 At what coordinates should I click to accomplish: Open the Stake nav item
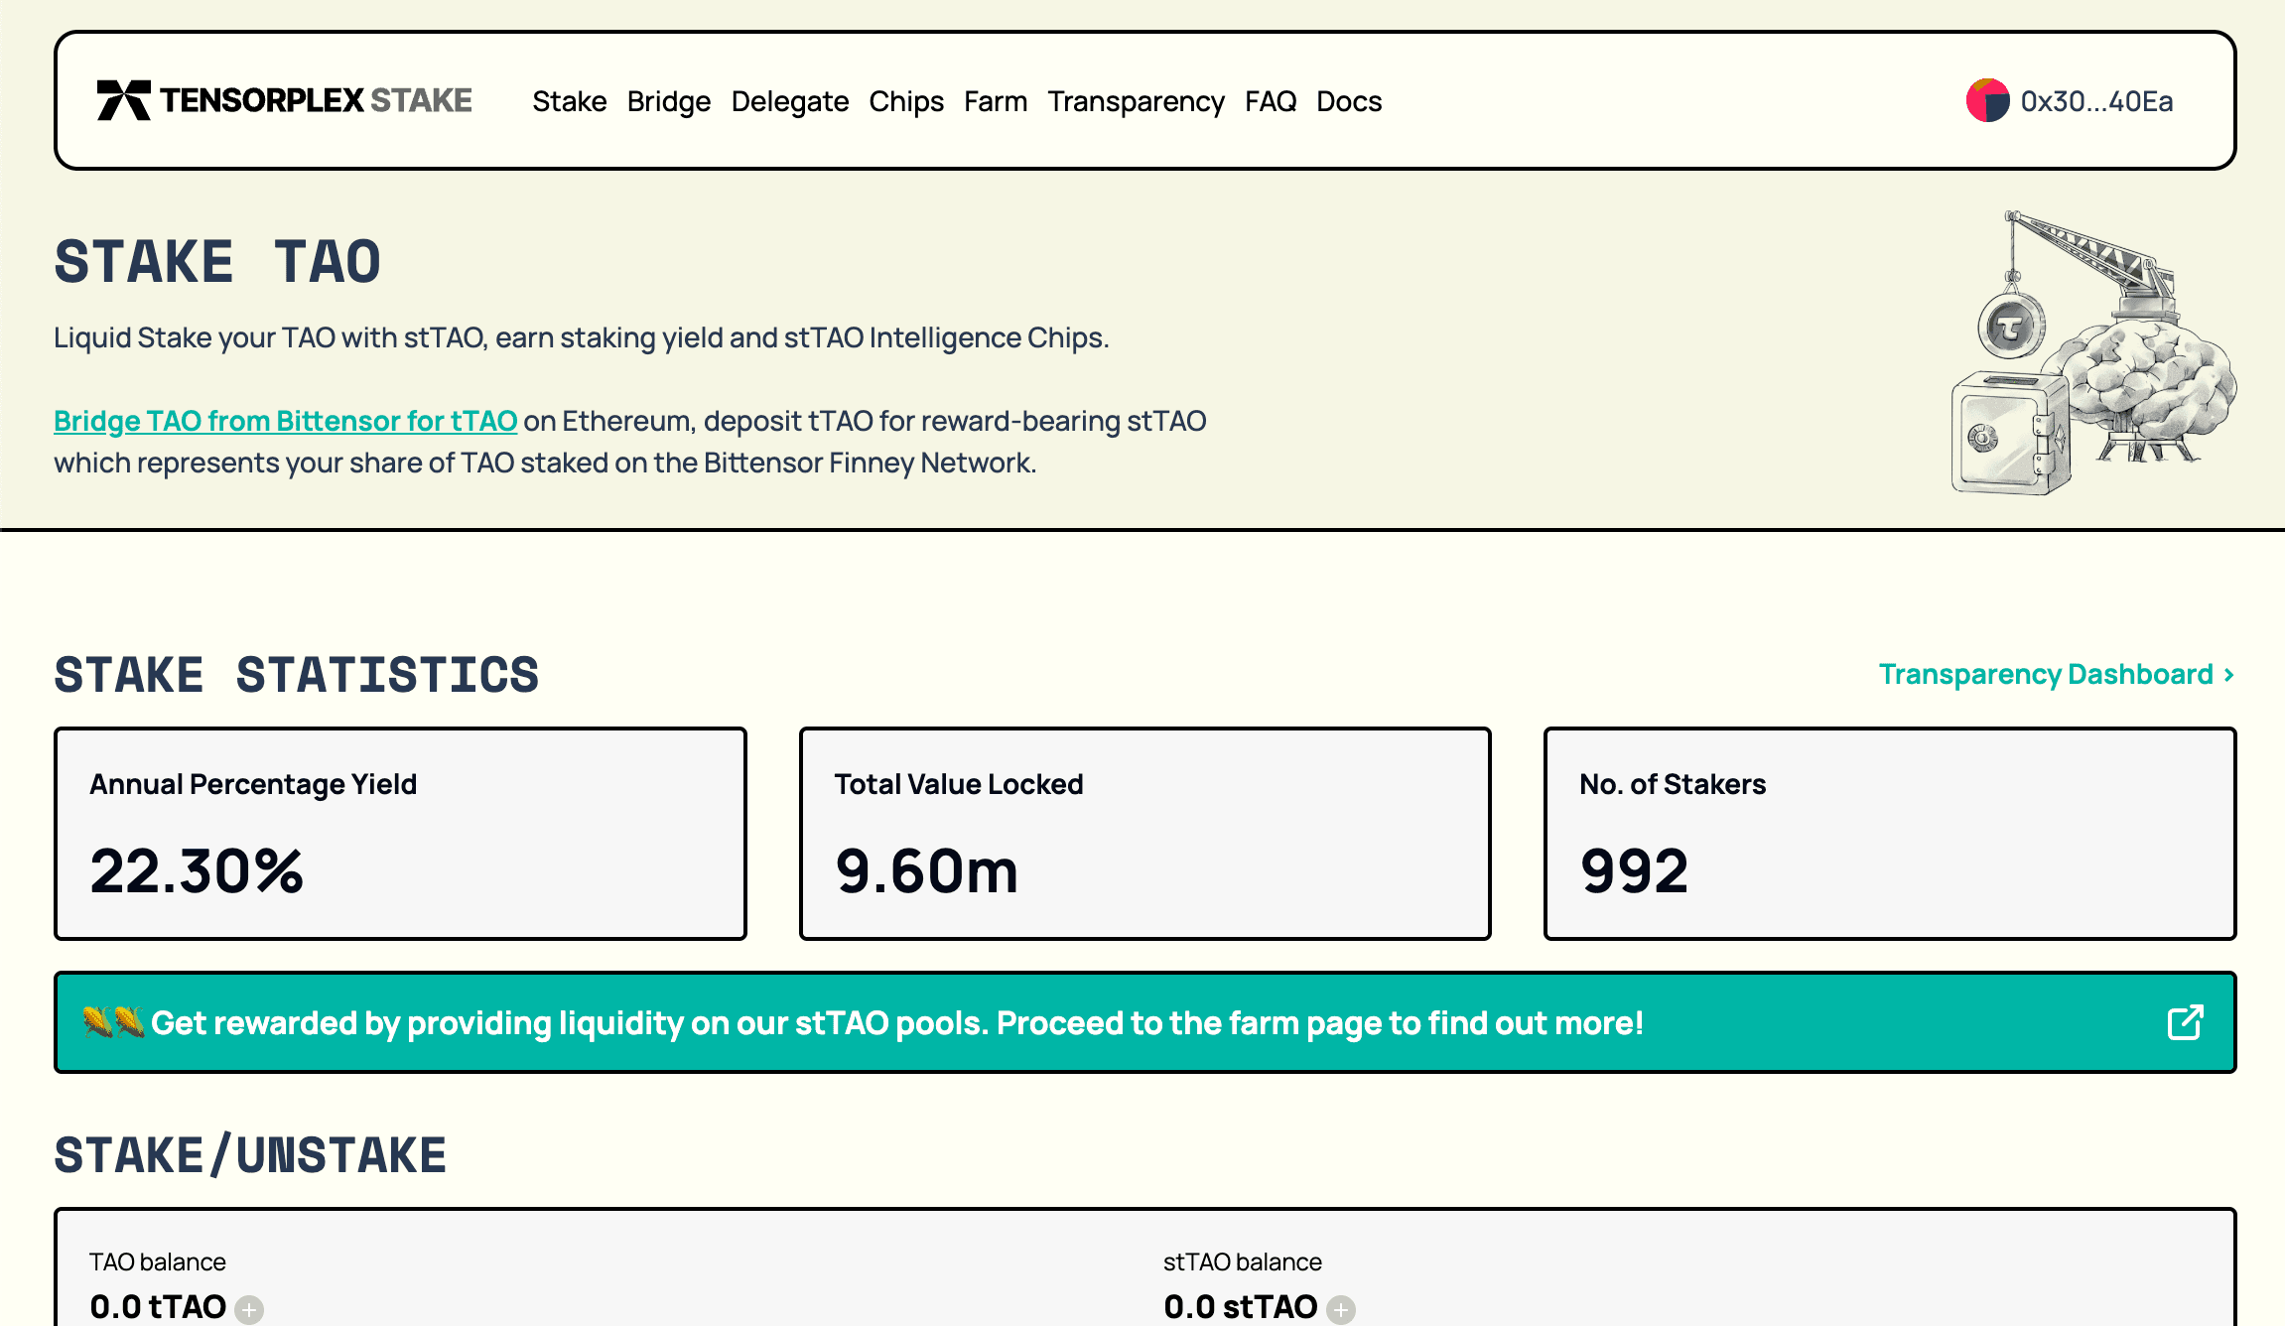pos(569,101)
